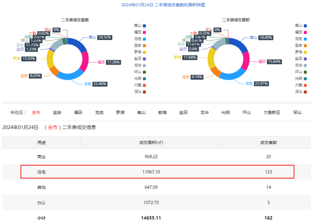
Task: Click the 商业 row label in table
Action: pos(41,157)
